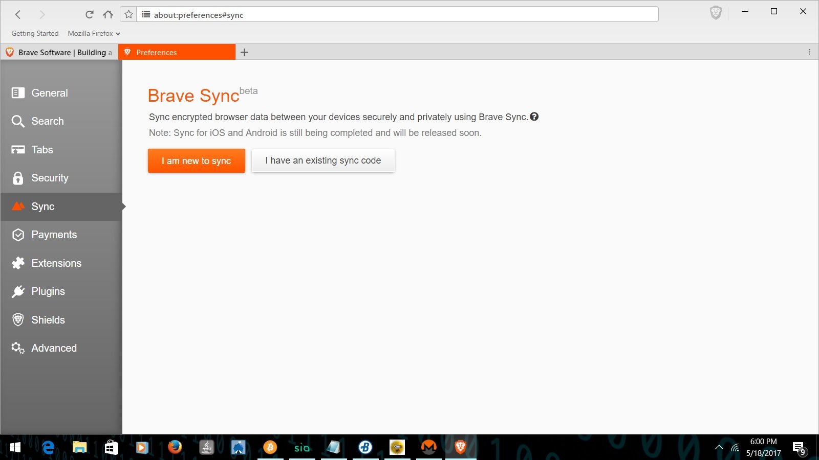Open Tabs preferences in sidebar

(61, 150)
